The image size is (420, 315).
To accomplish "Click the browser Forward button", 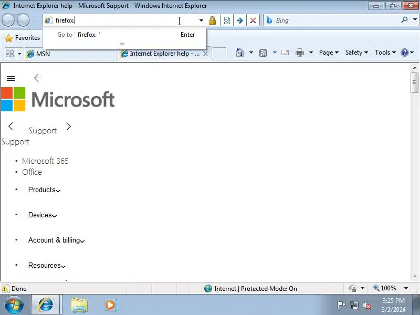I will (x=23, y=20).
